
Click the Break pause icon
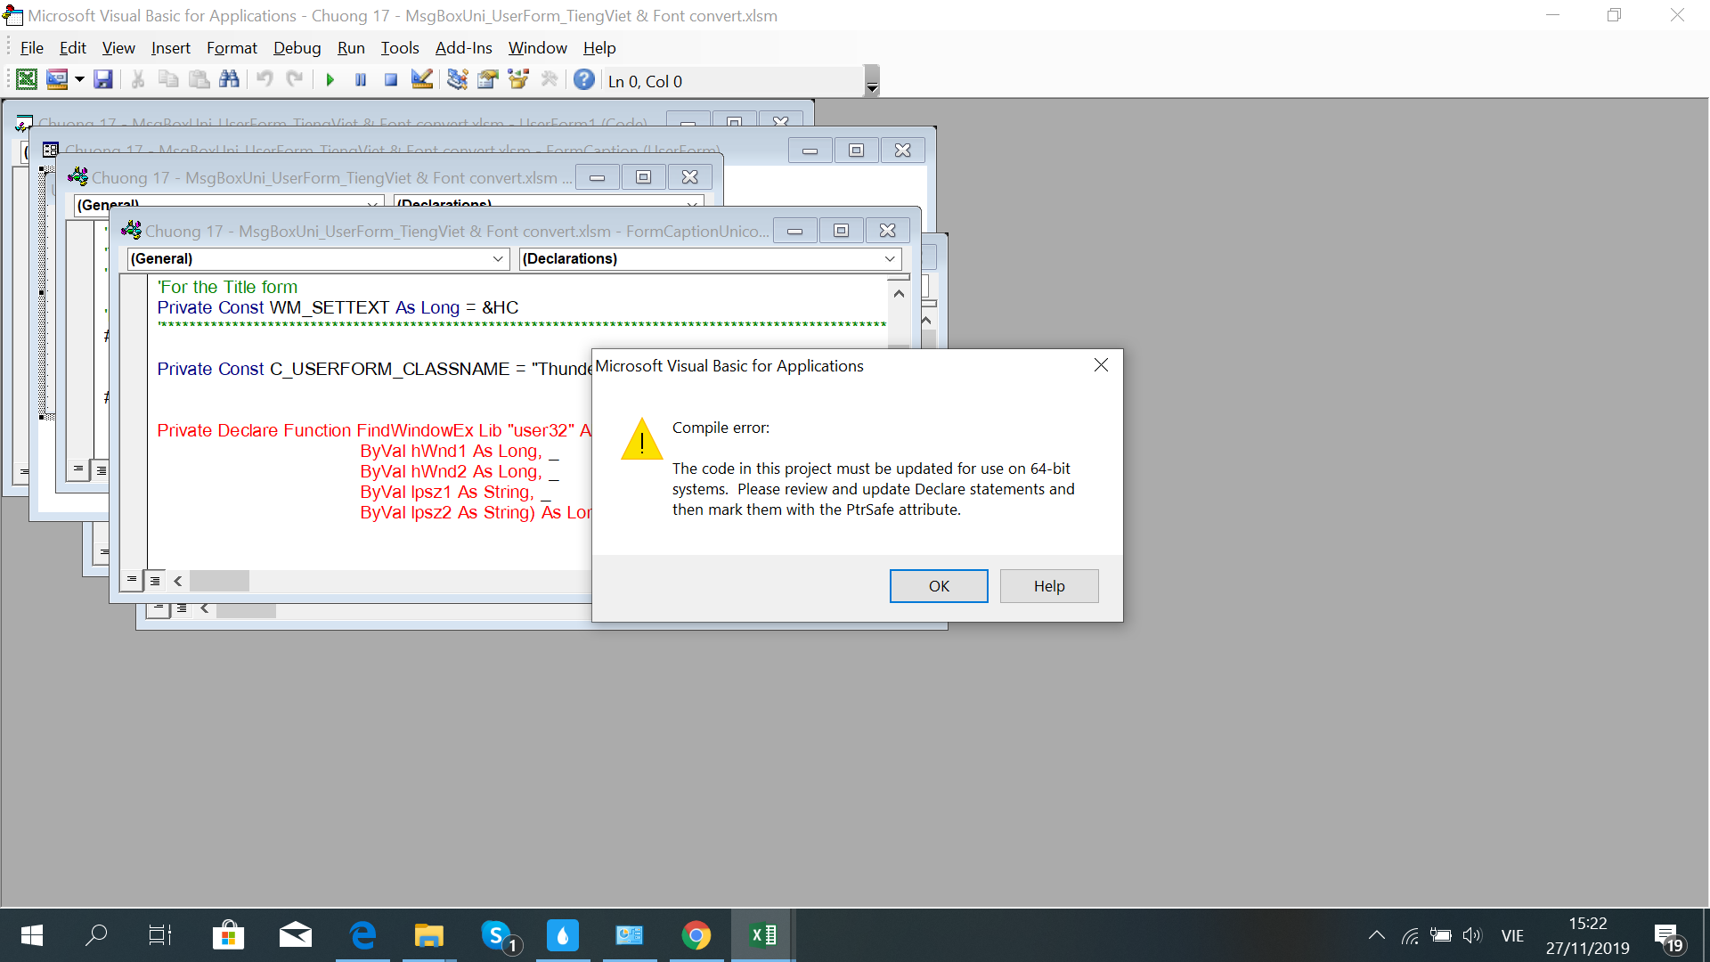point(361,80)
